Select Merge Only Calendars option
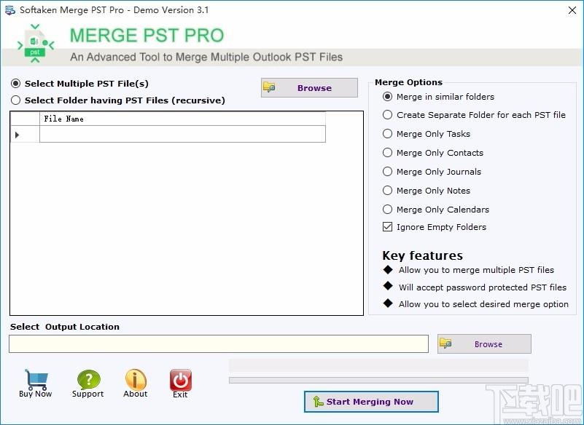This screenshot has width=584, height=425. (x=387, y=210)
